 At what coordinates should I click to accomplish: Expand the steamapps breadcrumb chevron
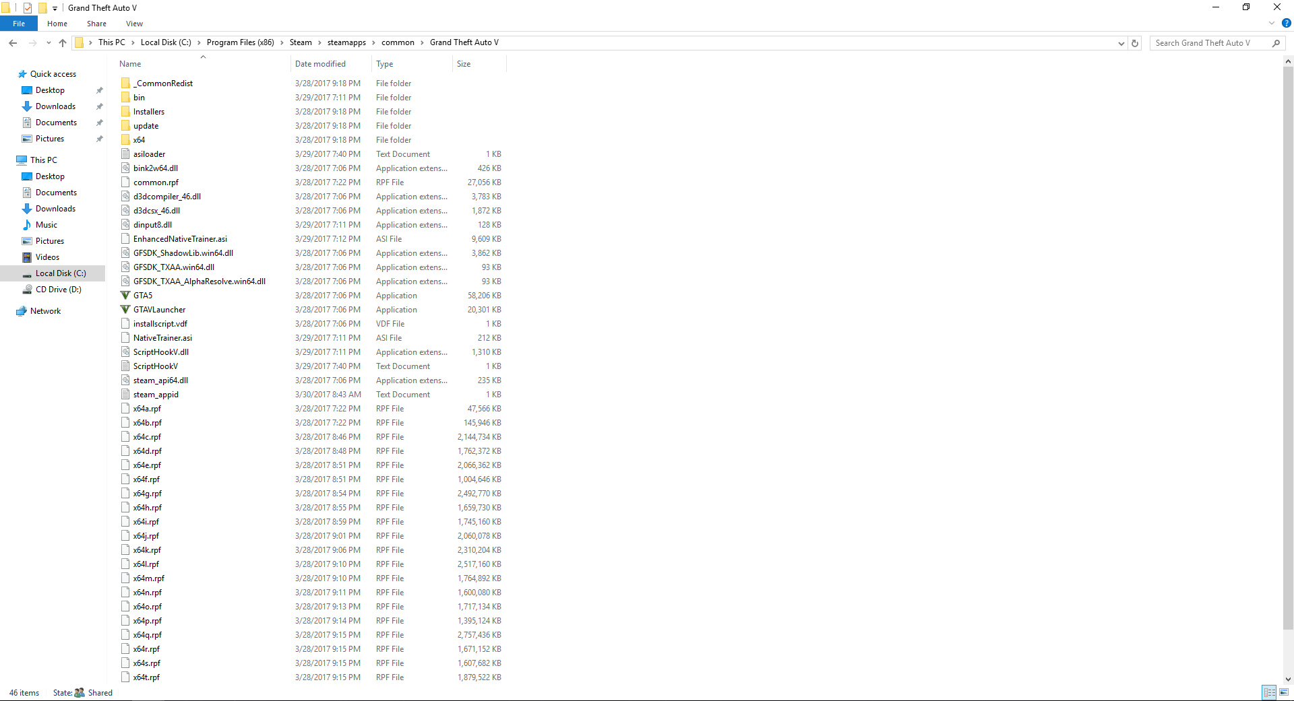coord(373,42)
